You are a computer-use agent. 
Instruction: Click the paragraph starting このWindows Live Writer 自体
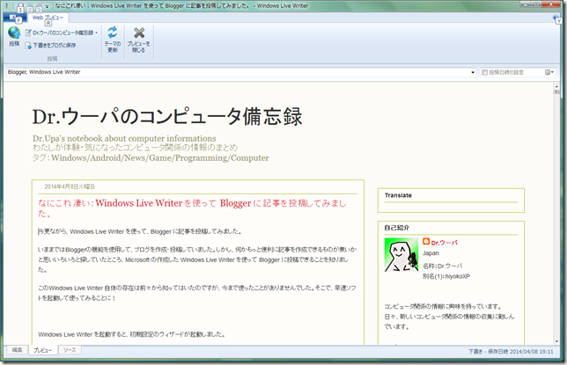pyautogui.click(x=197, y=293)
